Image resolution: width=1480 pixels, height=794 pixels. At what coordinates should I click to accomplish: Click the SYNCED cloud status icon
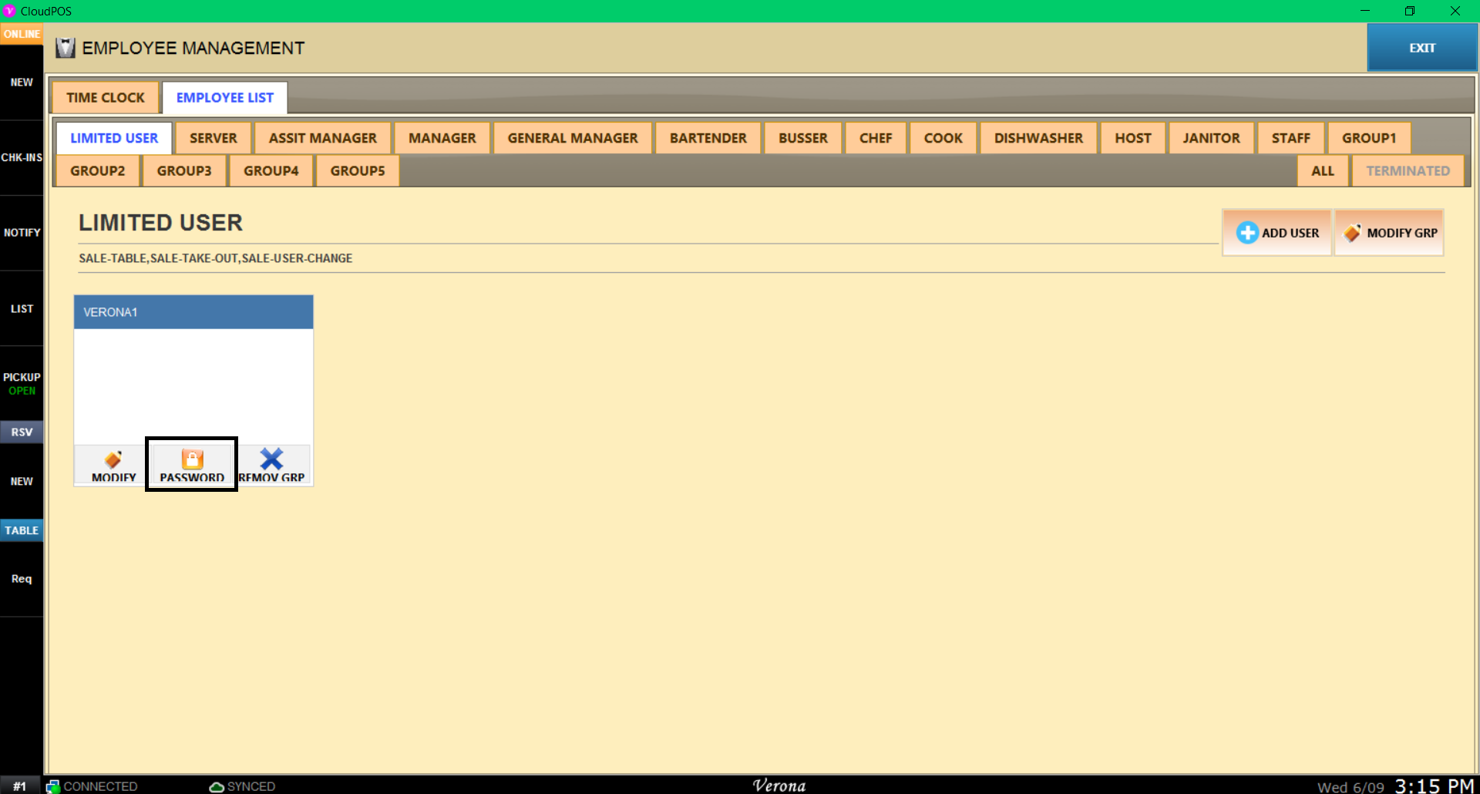(217, 786)
